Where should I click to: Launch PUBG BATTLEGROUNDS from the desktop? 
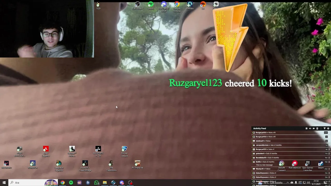[x=19, y=152]
